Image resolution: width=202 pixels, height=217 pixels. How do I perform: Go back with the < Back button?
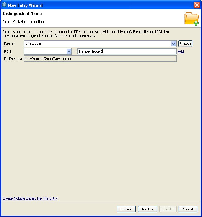point(126,209)
